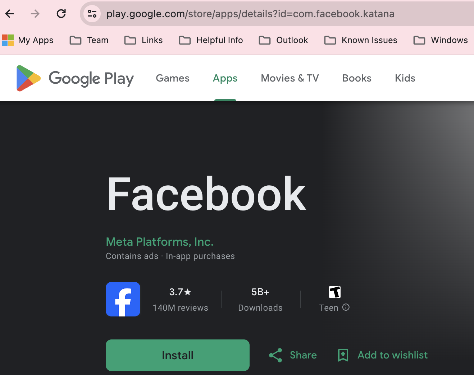Click the Teen content rating badge
Screen dimensions: 474x375
pos(335,292)
